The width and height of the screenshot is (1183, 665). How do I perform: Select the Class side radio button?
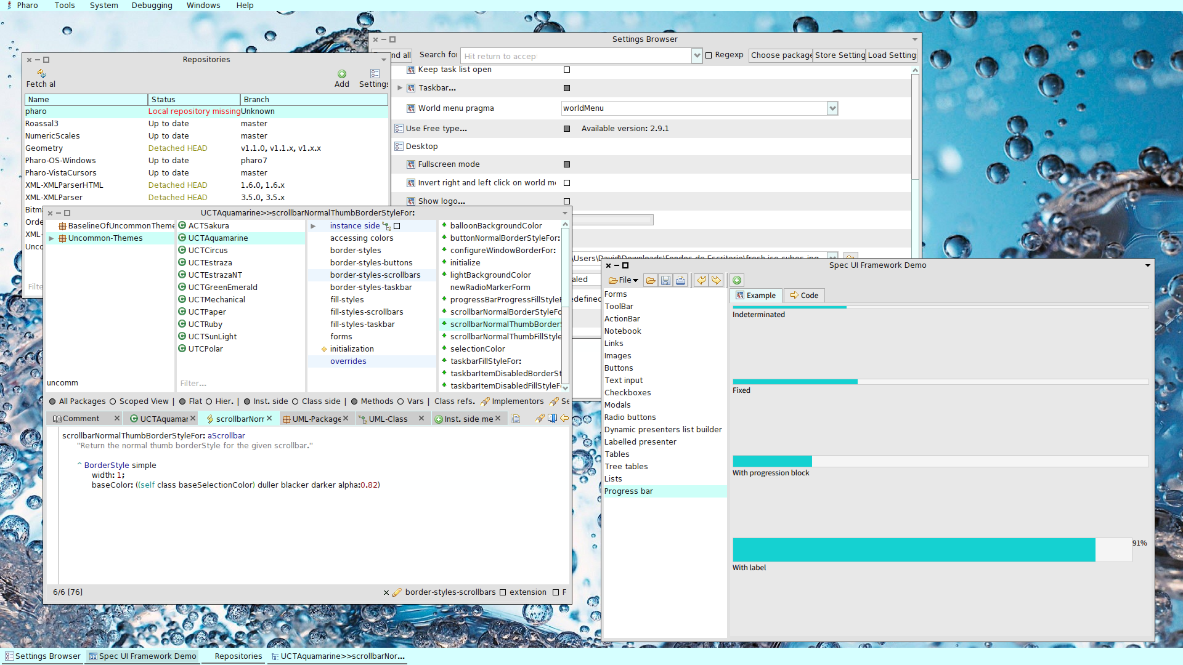point(295,401)
